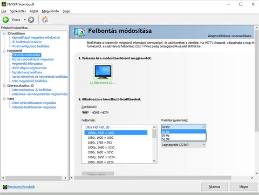Screen dimensions: 259x195
Task: Collapse the Videó tree node
Action: point(4,99)
